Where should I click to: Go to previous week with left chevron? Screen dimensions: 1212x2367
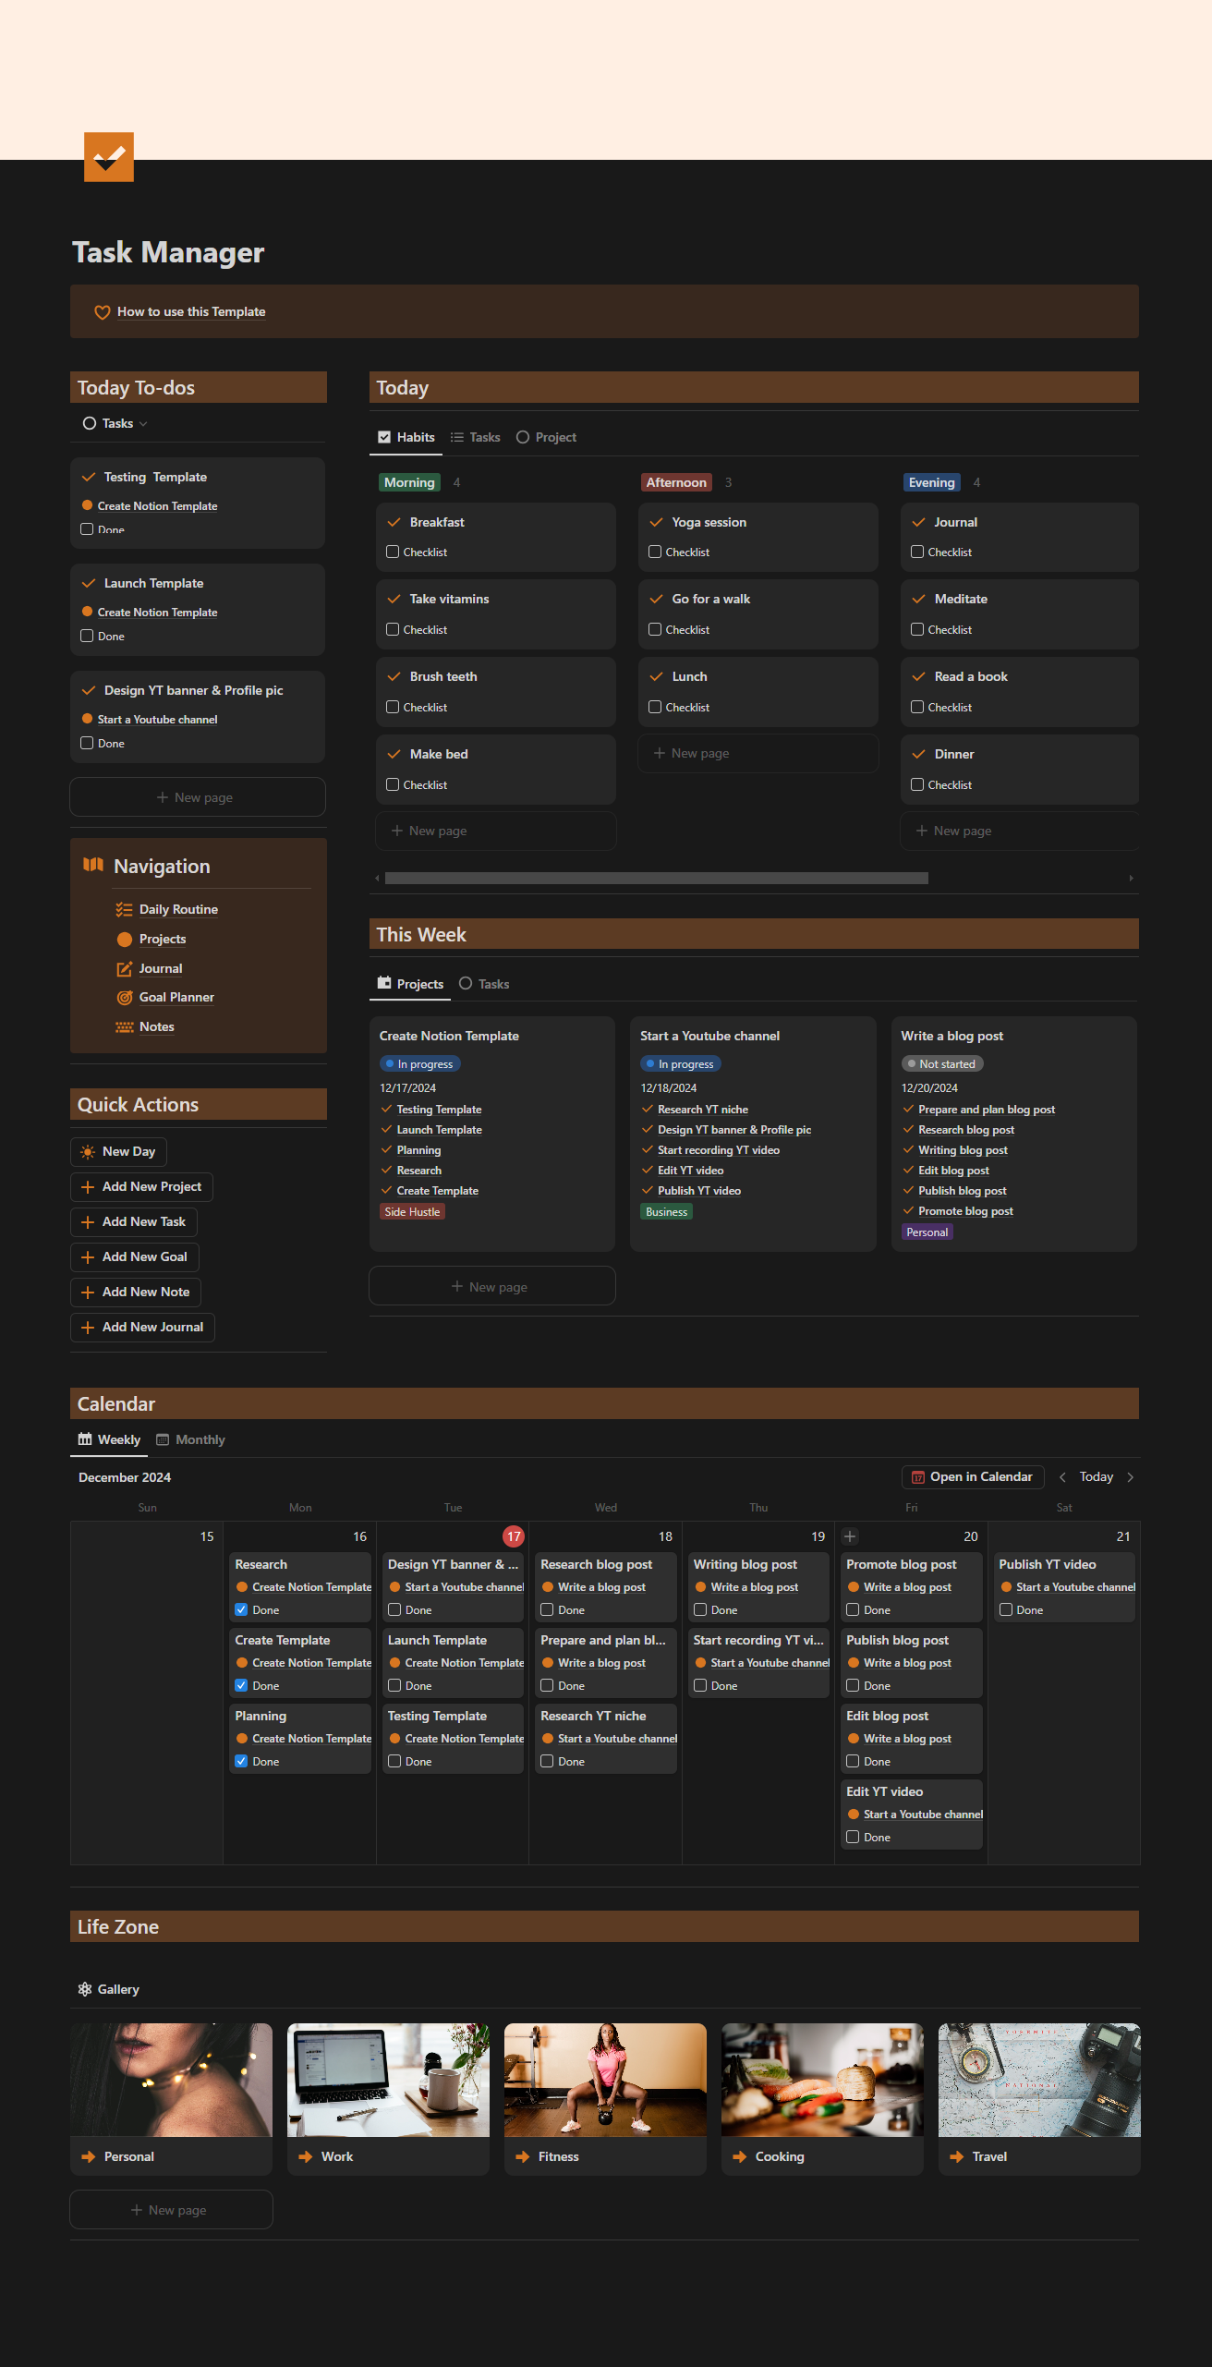tap(1062, 1477)
